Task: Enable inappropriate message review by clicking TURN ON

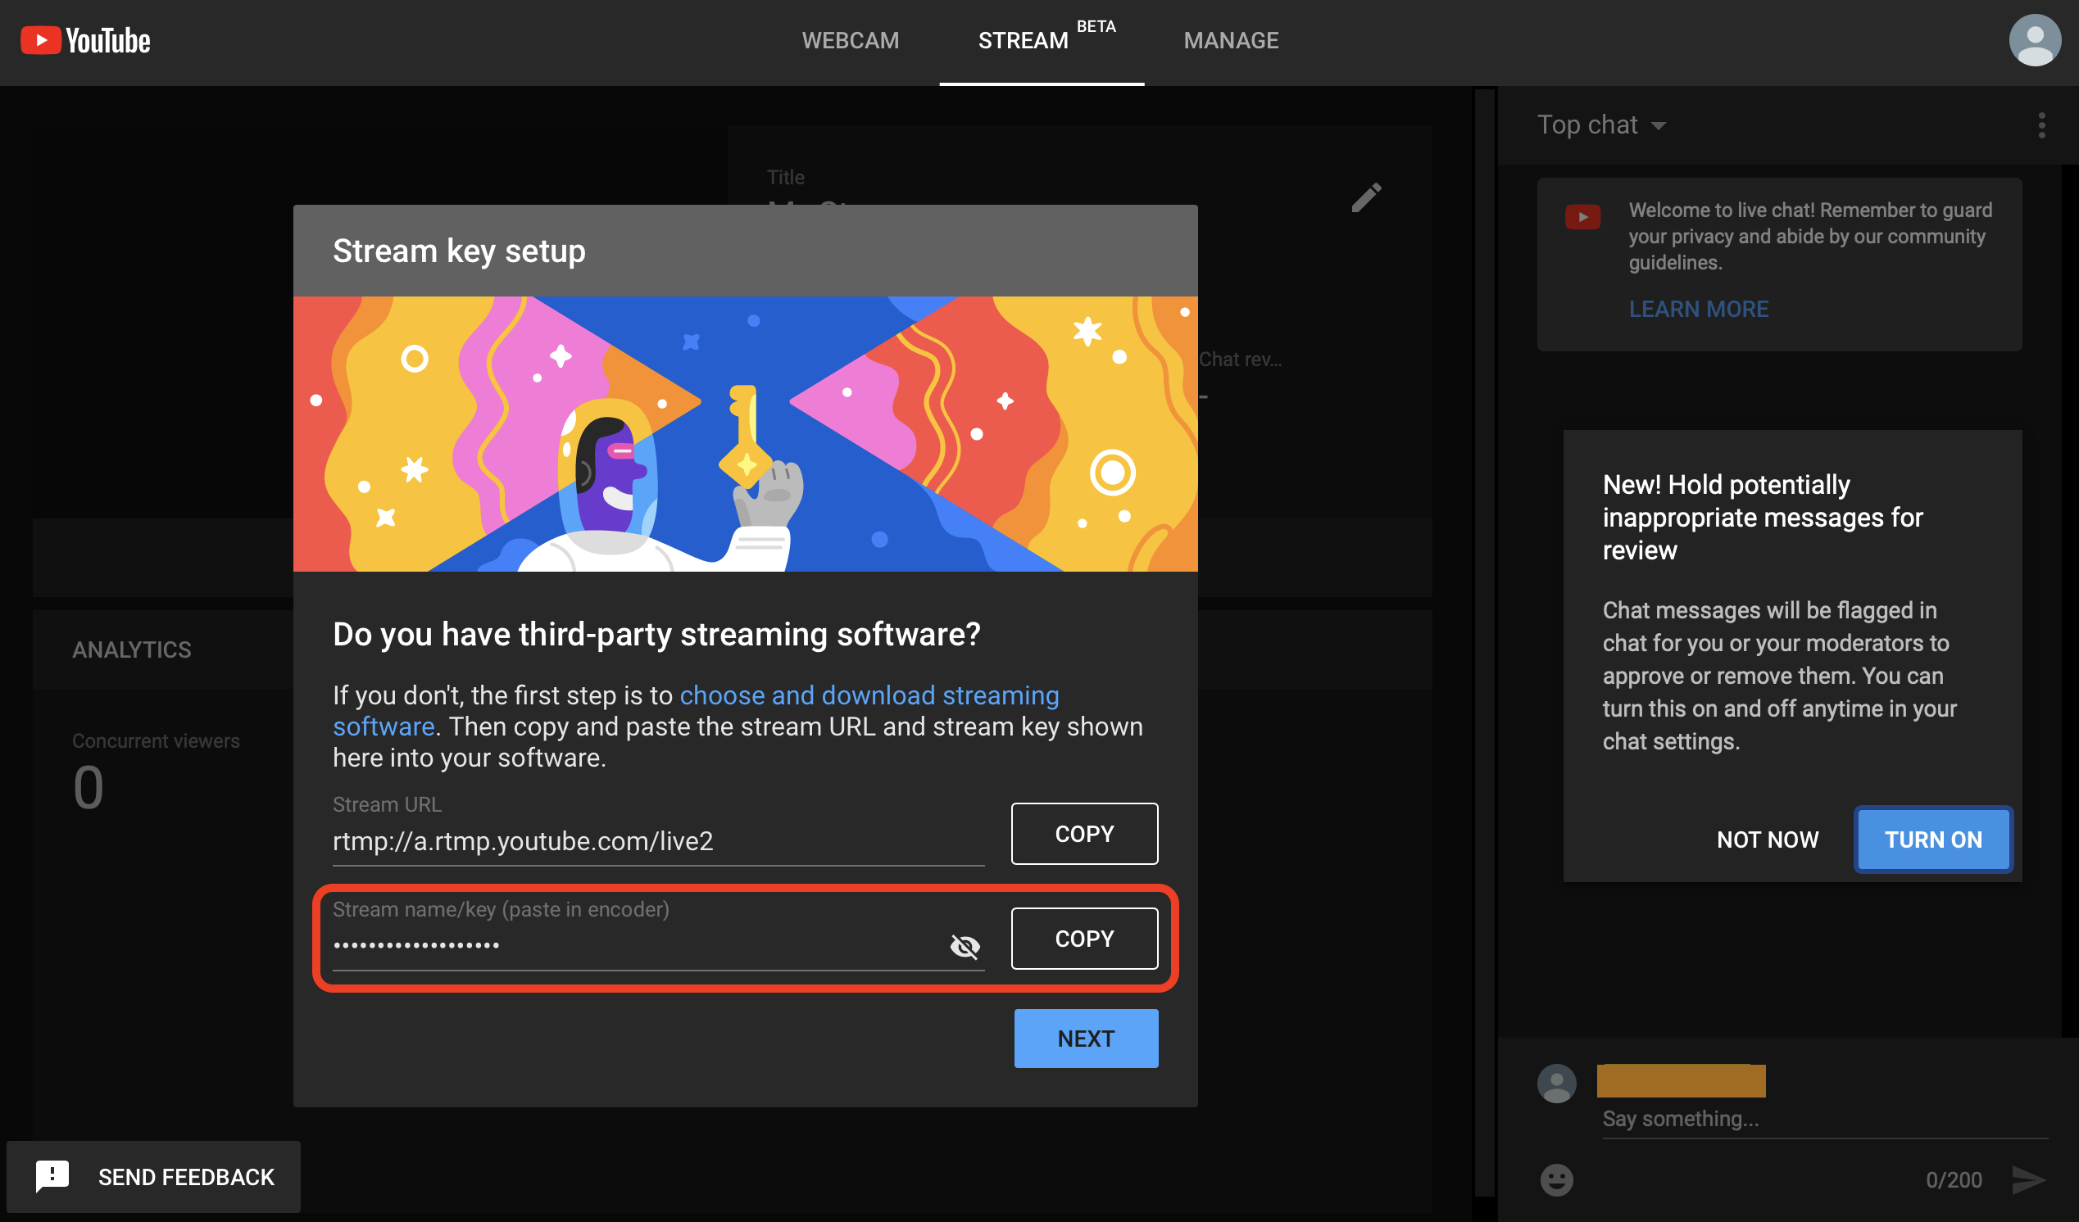Action: click(1935, 840)
